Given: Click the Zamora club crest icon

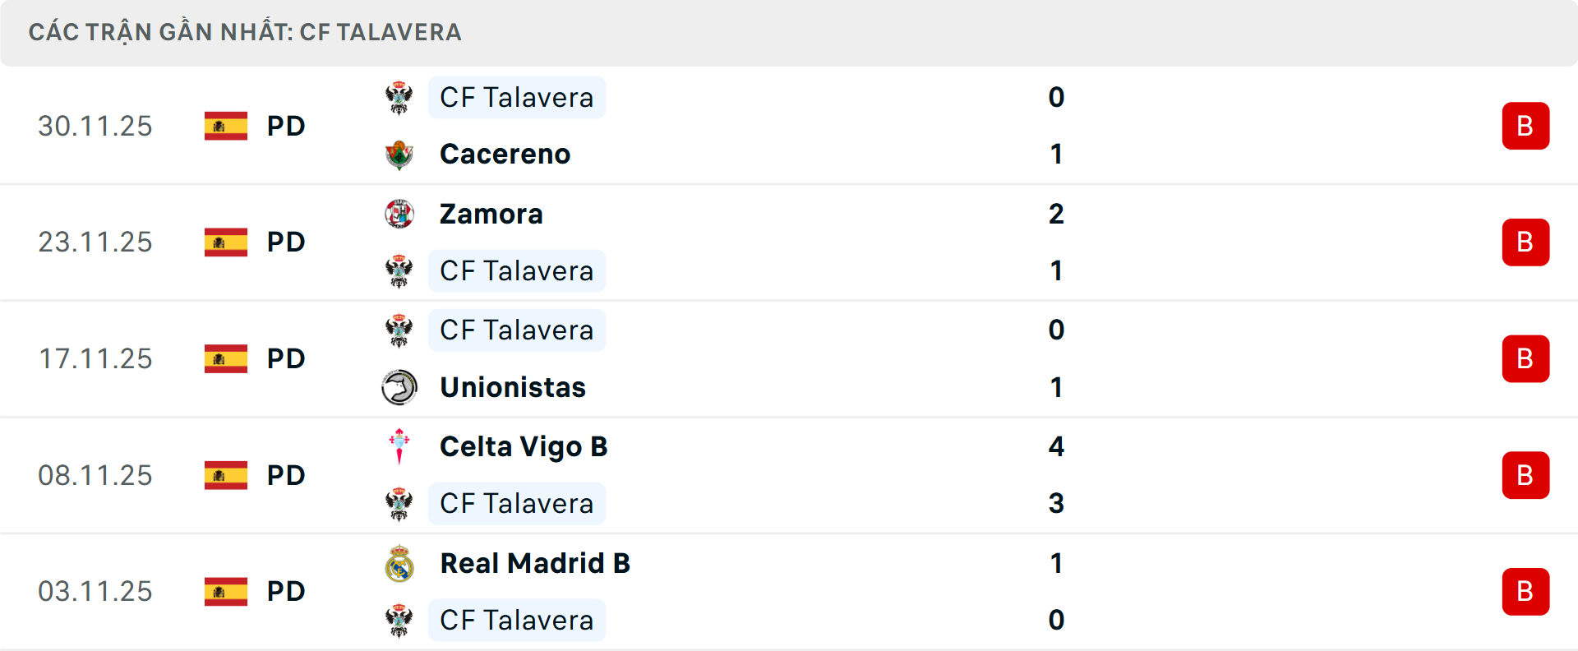Looking at the screenshot, I should pos(399,214).
